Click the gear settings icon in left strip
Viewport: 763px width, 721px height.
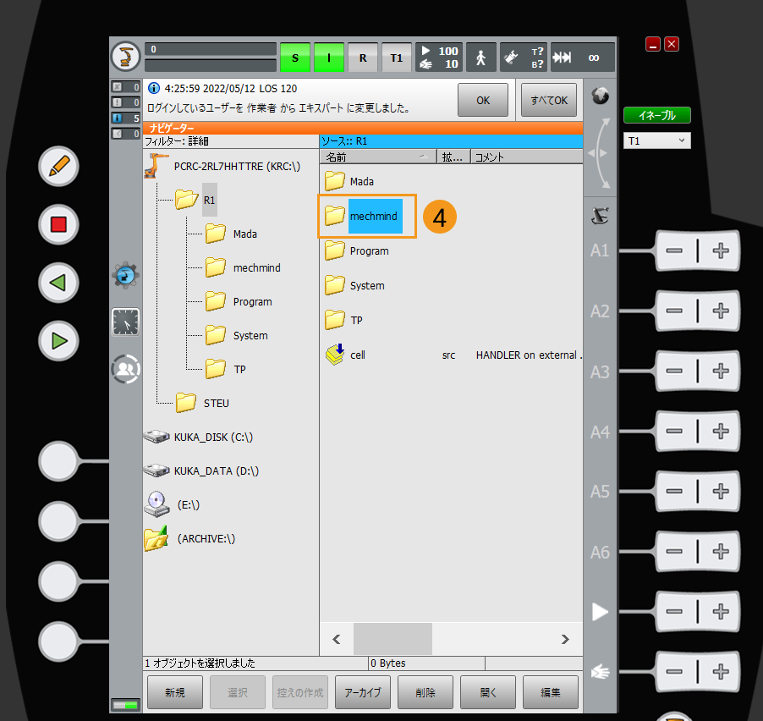[x=125, y=276]
